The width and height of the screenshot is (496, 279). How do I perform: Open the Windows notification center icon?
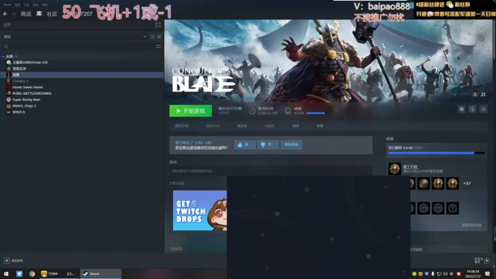tap(487, 274)
